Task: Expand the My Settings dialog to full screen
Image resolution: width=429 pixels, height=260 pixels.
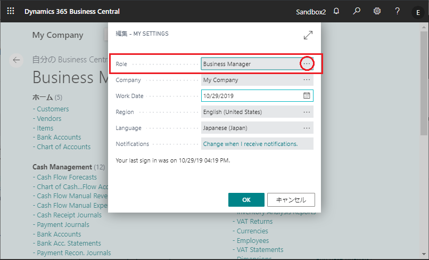Action: 308,35
